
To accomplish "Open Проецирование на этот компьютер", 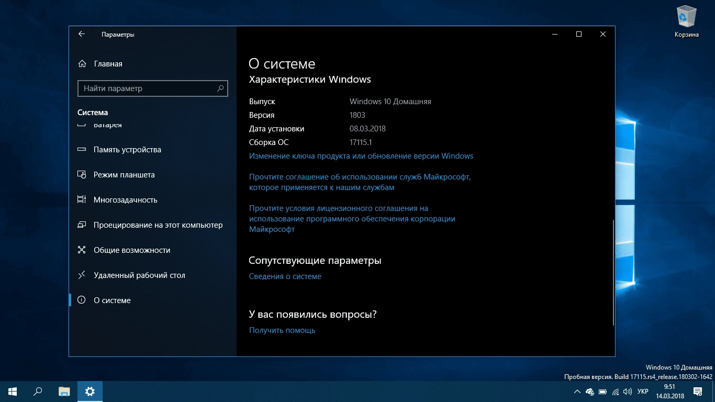I will pos(153,225).
